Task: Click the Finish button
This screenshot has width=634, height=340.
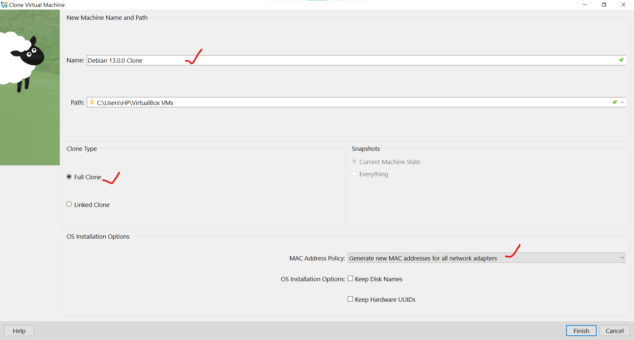Action: pos(581,331)
